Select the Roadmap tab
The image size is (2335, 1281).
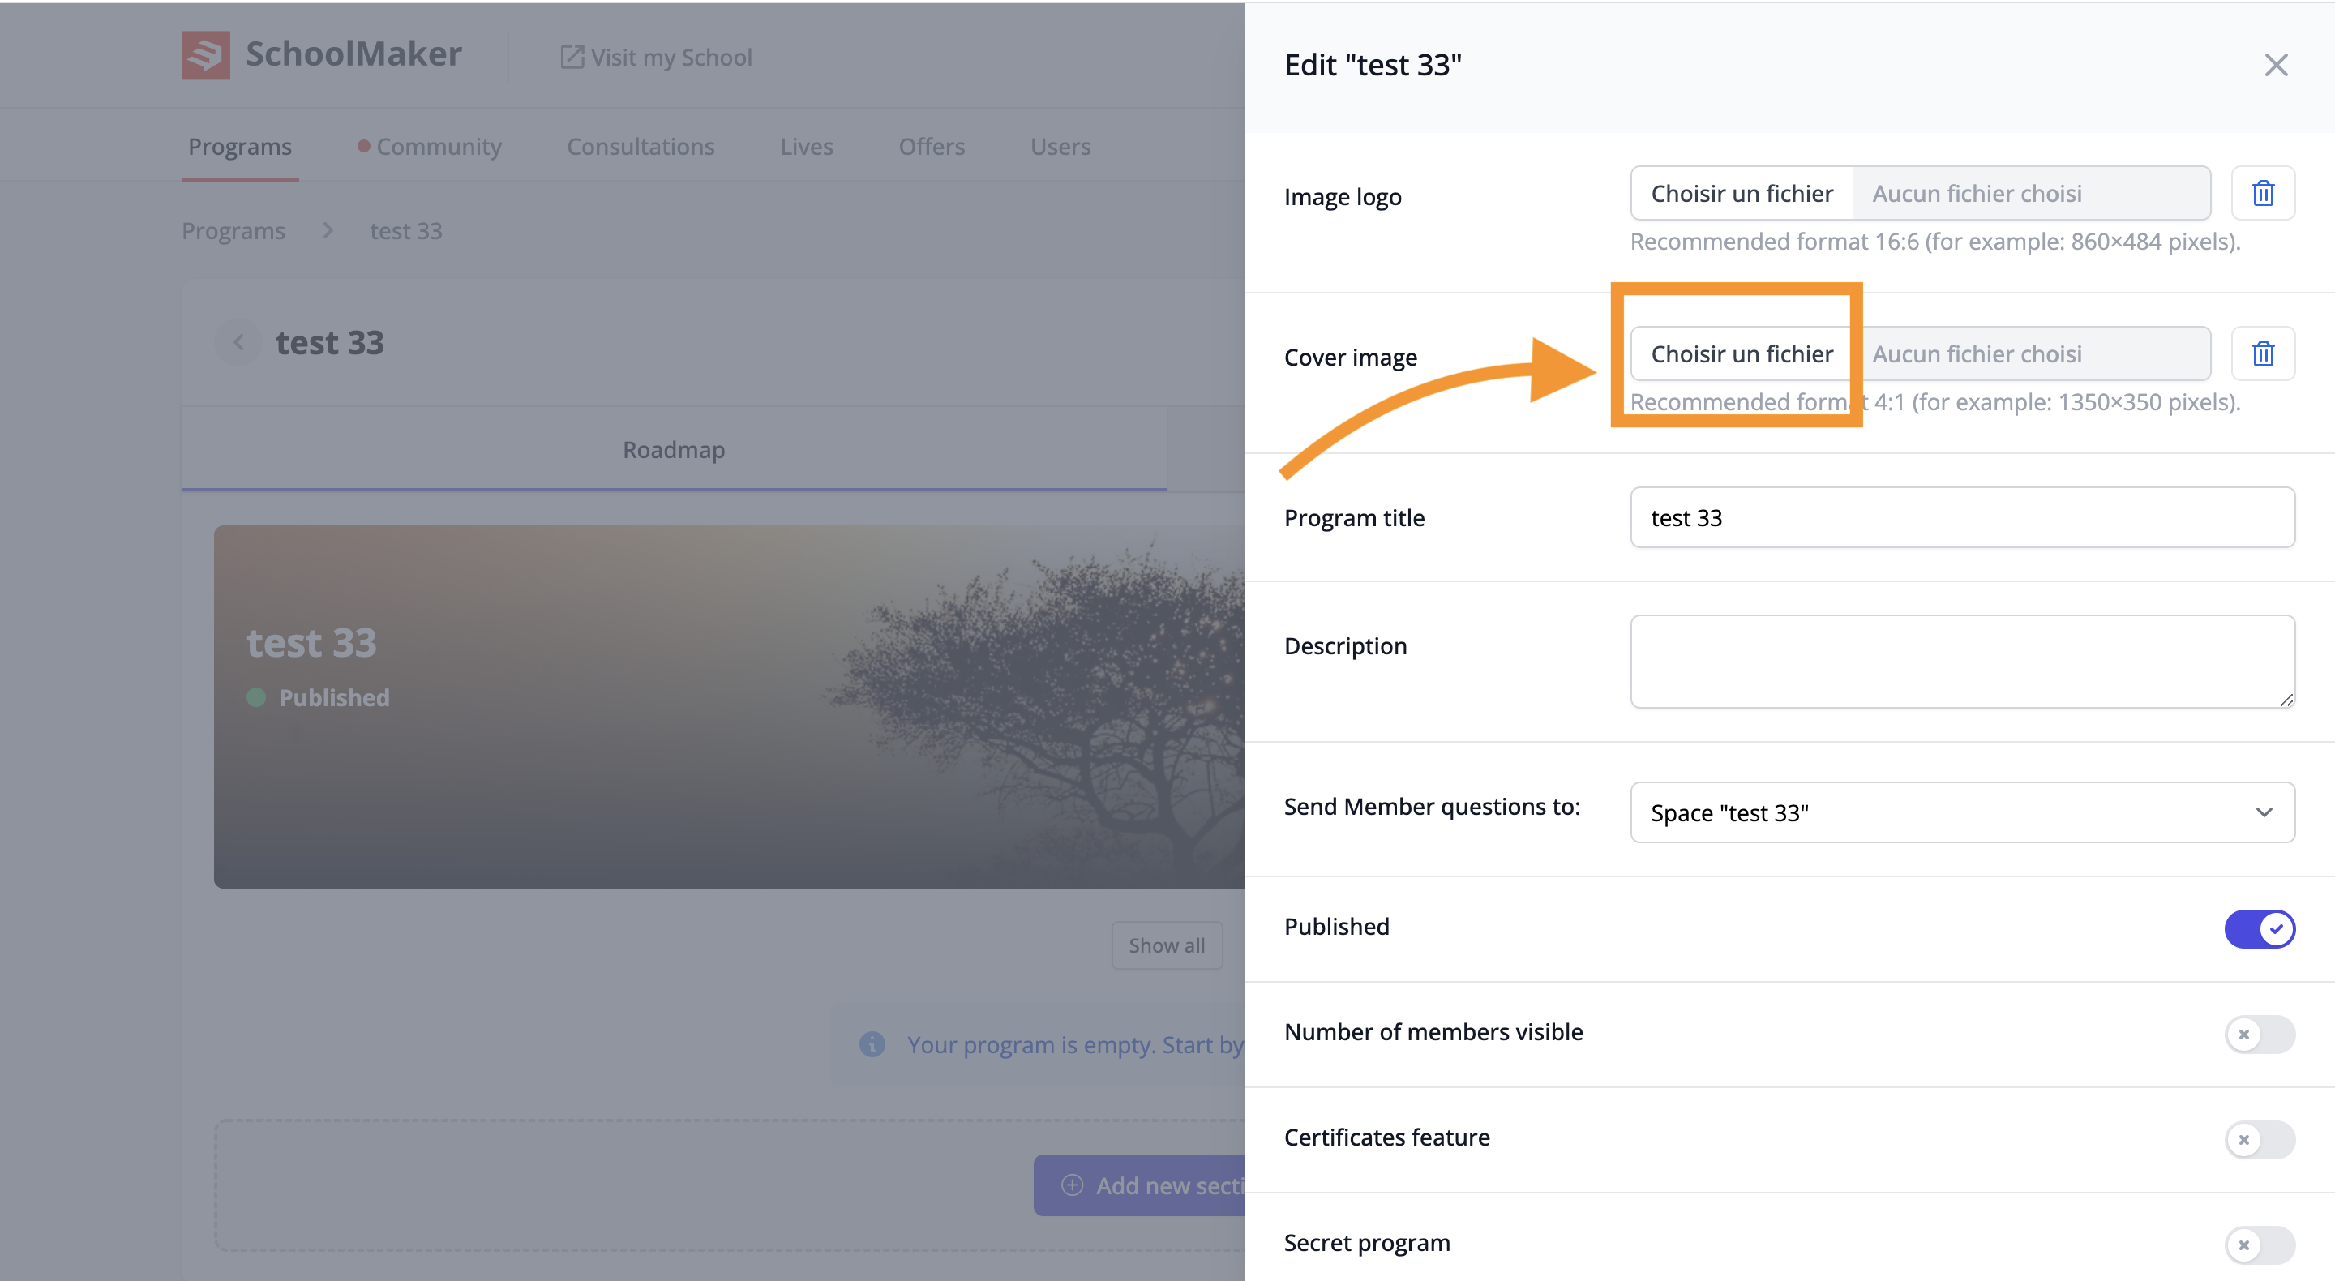pyautogui.click(x=674, y=450)
